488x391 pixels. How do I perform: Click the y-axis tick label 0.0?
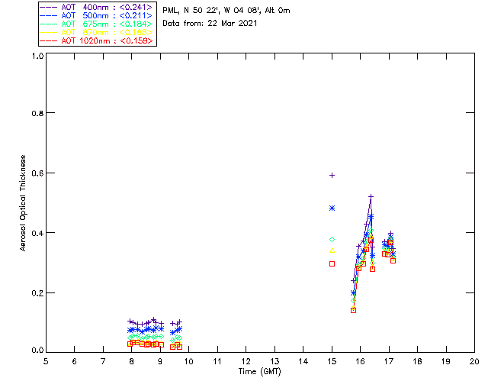(x=37, y=351)
